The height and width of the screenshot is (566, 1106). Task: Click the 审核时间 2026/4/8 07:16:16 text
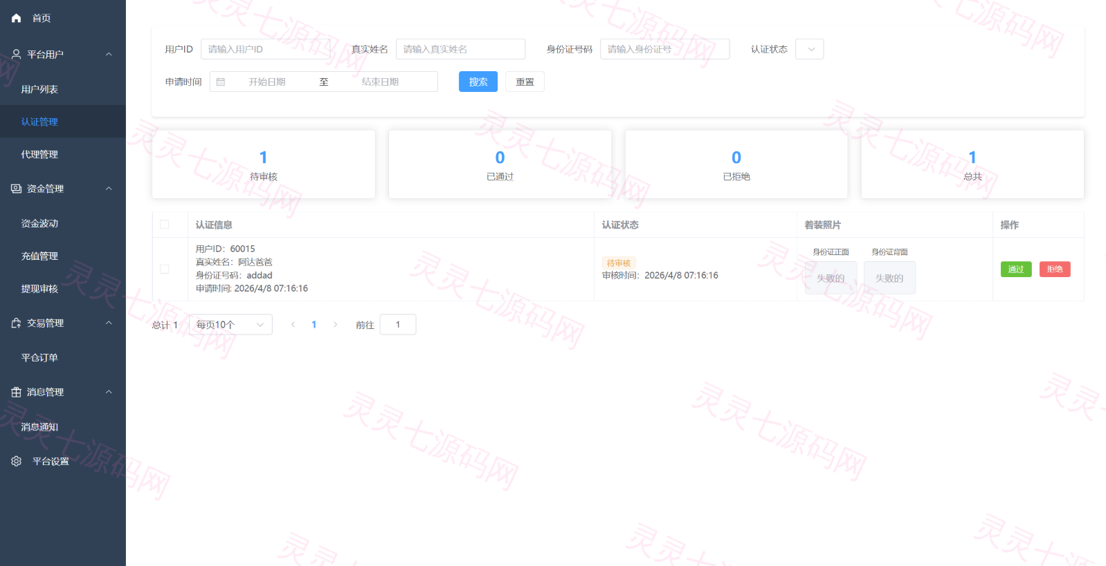660,275
